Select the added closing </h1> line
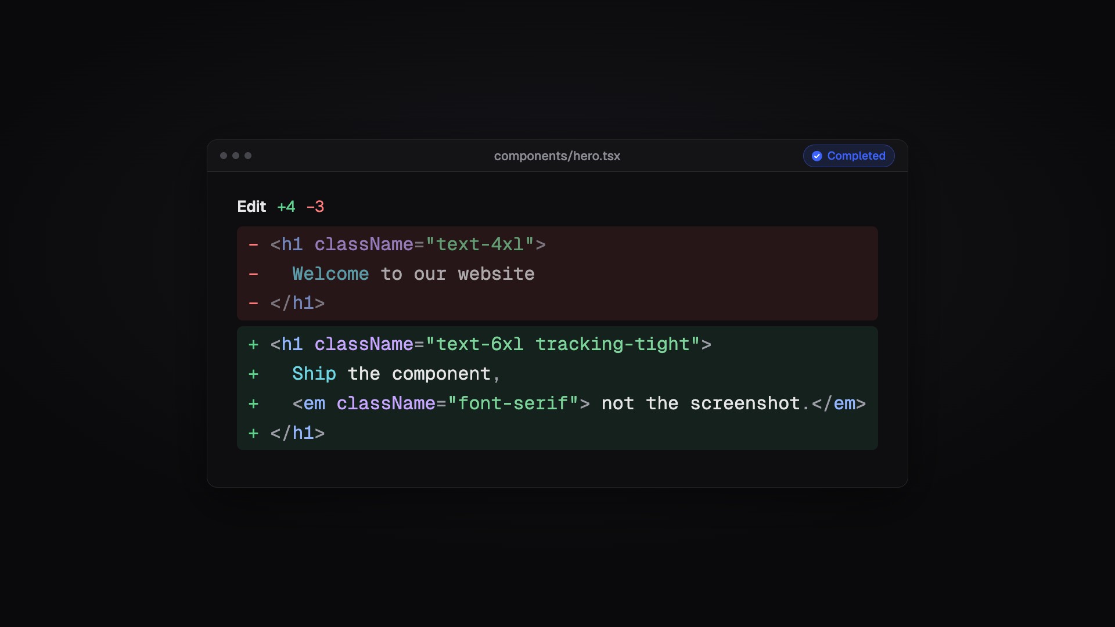 tap(557, 433)
